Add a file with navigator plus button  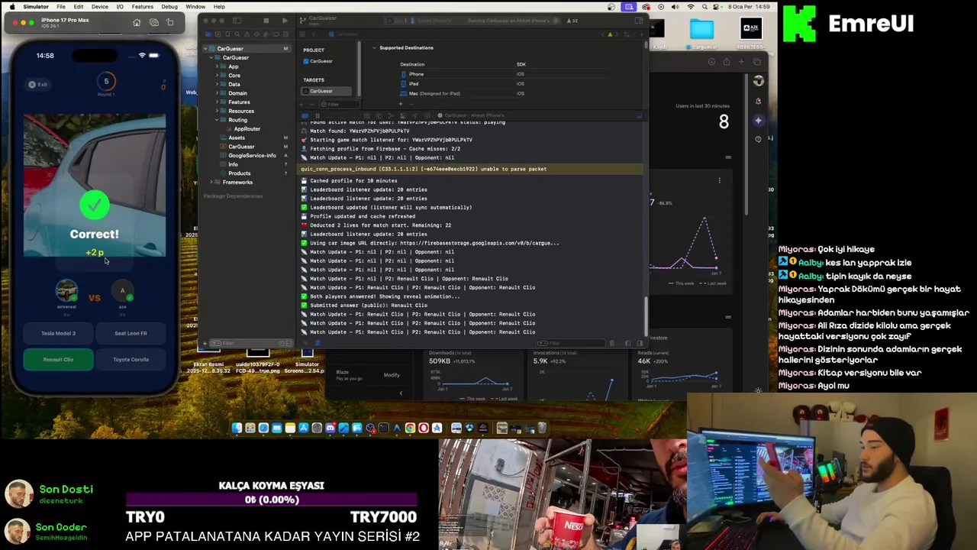point(205,343)
